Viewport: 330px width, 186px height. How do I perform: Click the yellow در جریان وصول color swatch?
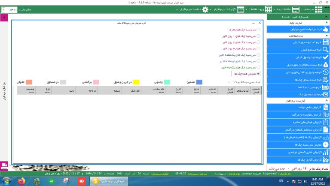136,82
